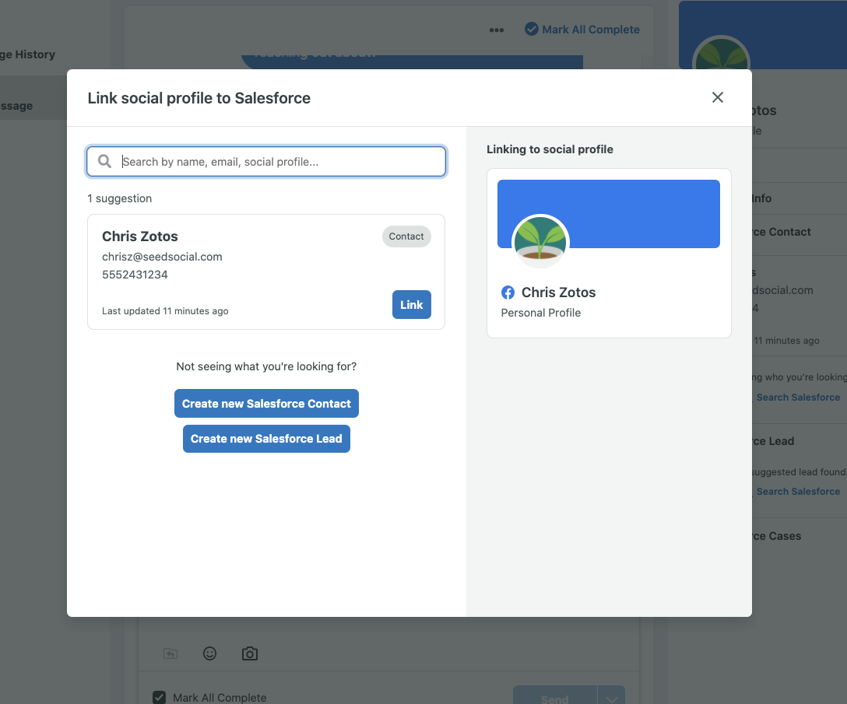Click the blue profile banner in dialog
This screenshot has width=847, height=704.
point(609,214)
